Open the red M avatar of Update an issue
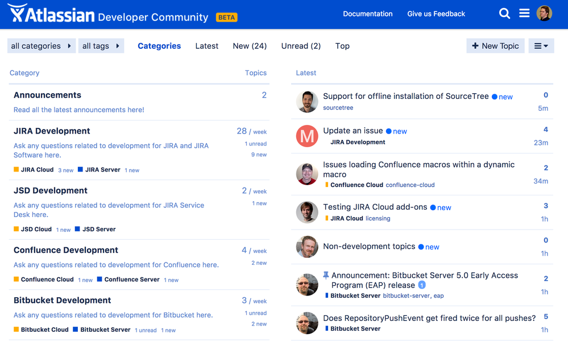 [307, 136]
